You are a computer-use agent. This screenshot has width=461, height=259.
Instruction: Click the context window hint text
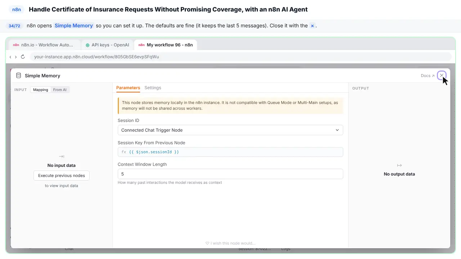pyautogui.click(x=170, y=182)
